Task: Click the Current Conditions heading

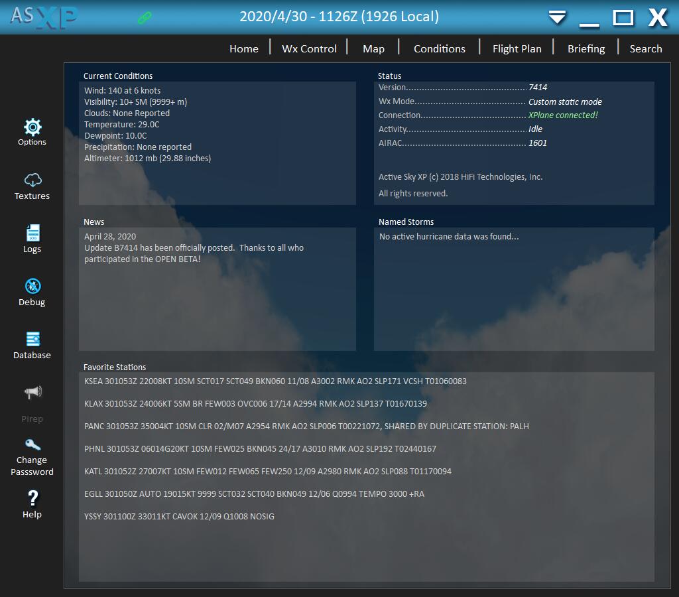Action: (x=118, y=76)
